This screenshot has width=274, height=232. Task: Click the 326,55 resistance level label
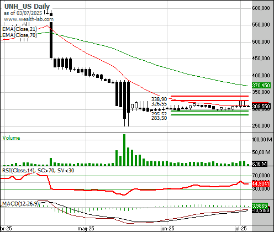coord(159,104)
